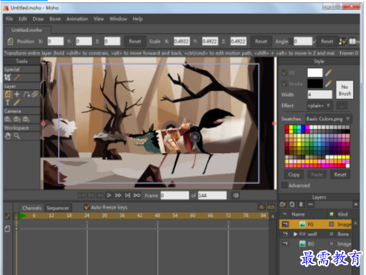Step forward one frame
The width and height of the screenshot is (366, 275).
click(118, 195)
